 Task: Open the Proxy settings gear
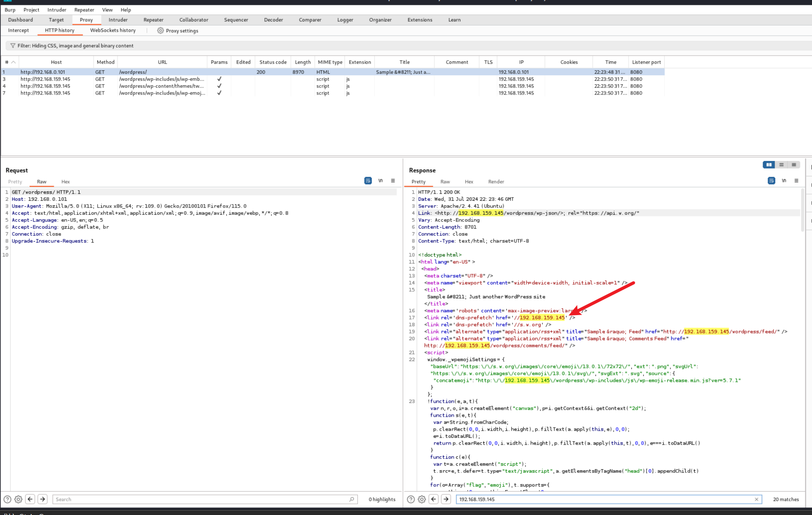tap(160, 30)
